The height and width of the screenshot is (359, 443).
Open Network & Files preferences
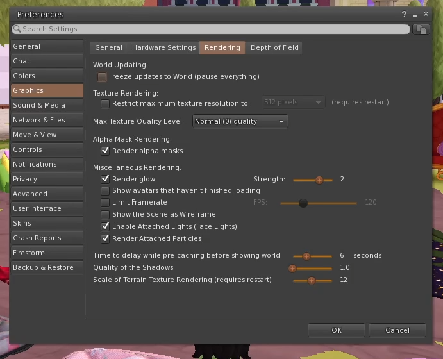[47, 120]
